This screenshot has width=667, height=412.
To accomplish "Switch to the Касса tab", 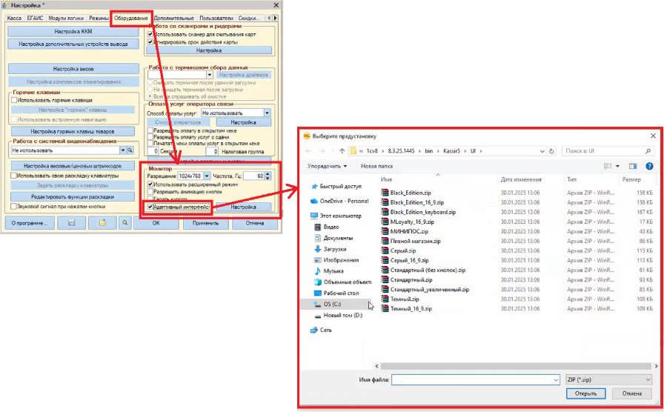I will tap(15, 19).
